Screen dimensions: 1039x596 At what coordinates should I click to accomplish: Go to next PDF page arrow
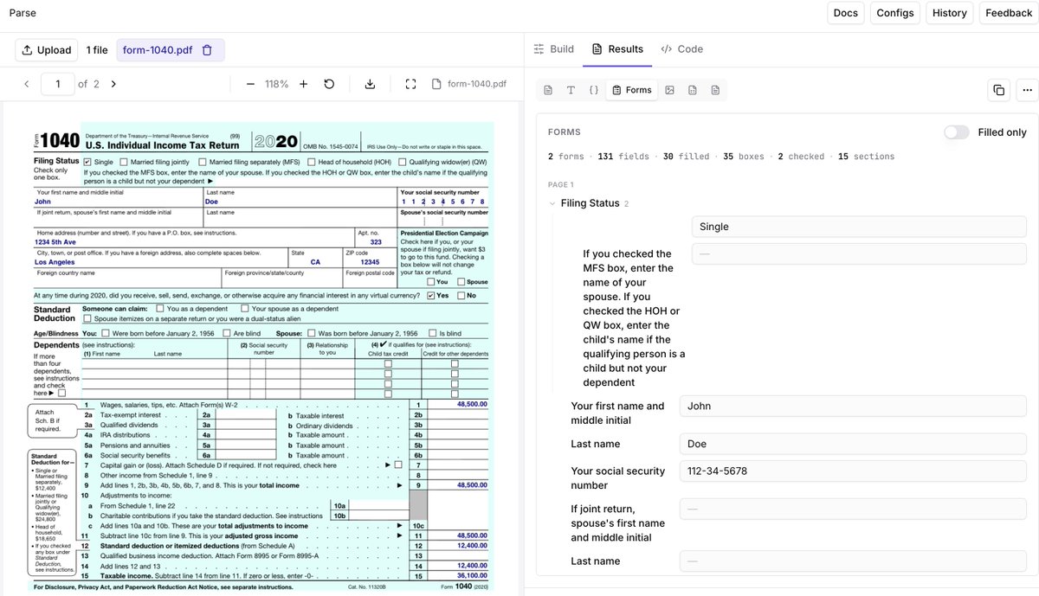click(x=113, y=84)
